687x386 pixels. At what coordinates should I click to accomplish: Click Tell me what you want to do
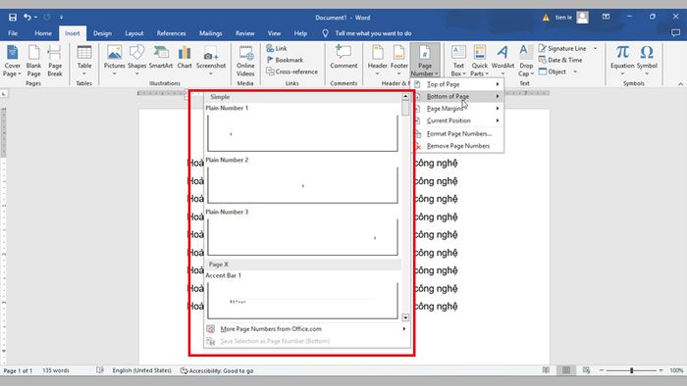point(373,33)
